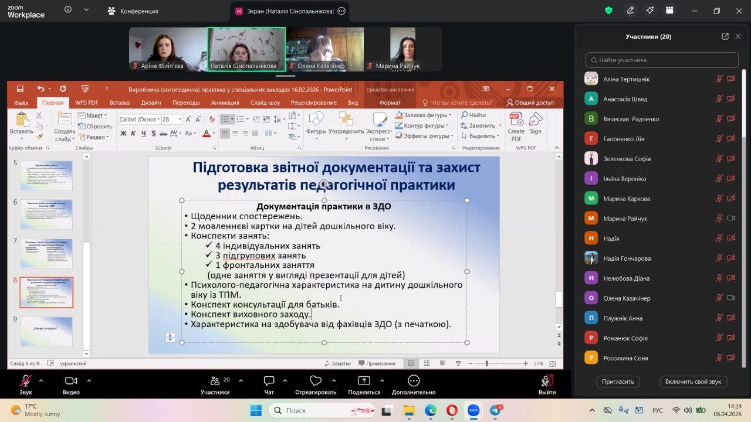Viewport: 751px width, 422px height.
Task: Expand video options arrow next to camera
Action: pos(89,380)
